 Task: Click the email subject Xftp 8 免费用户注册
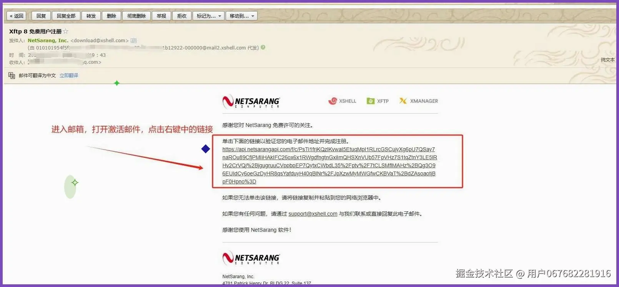(35, 31)
